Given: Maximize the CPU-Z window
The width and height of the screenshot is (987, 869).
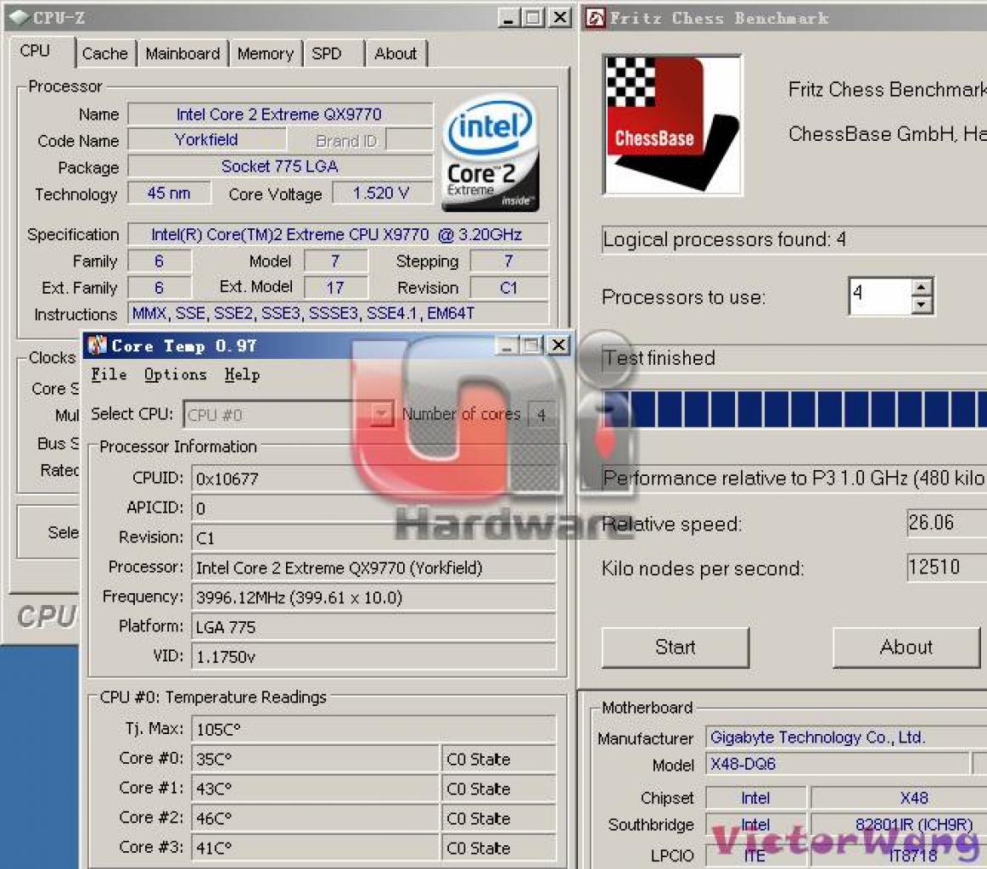Looking at the screenshot, I should coord(533,18).
